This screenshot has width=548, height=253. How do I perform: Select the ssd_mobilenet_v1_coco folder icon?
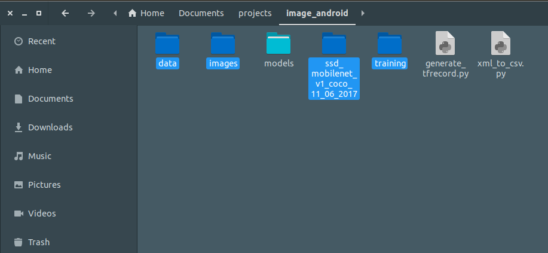click(334, 44)
